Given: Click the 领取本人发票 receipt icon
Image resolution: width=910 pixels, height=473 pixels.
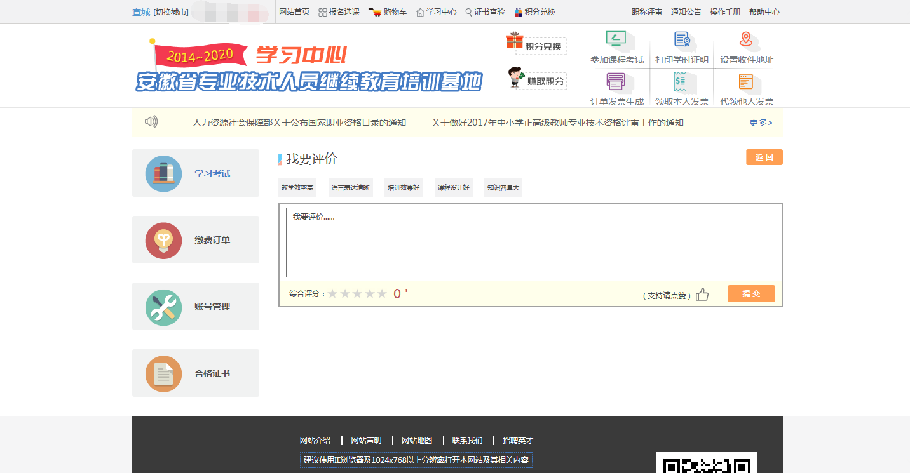Looking at the screenshot, I should 681,82.
